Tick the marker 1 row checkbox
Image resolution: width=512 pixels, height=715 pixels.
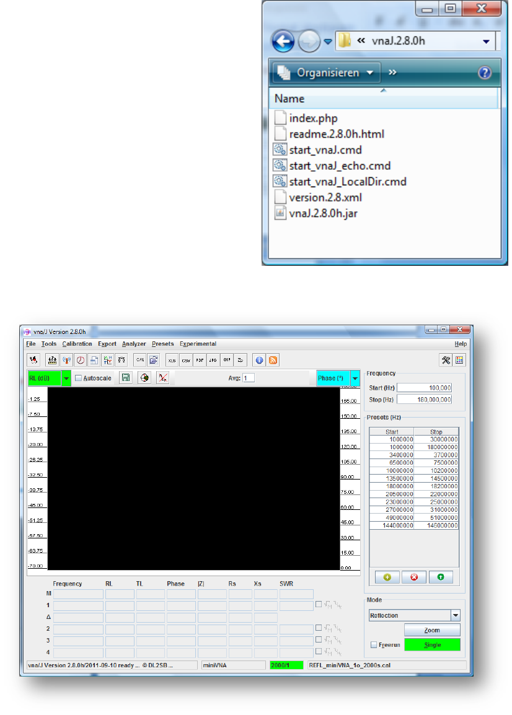tap(319, 604)
